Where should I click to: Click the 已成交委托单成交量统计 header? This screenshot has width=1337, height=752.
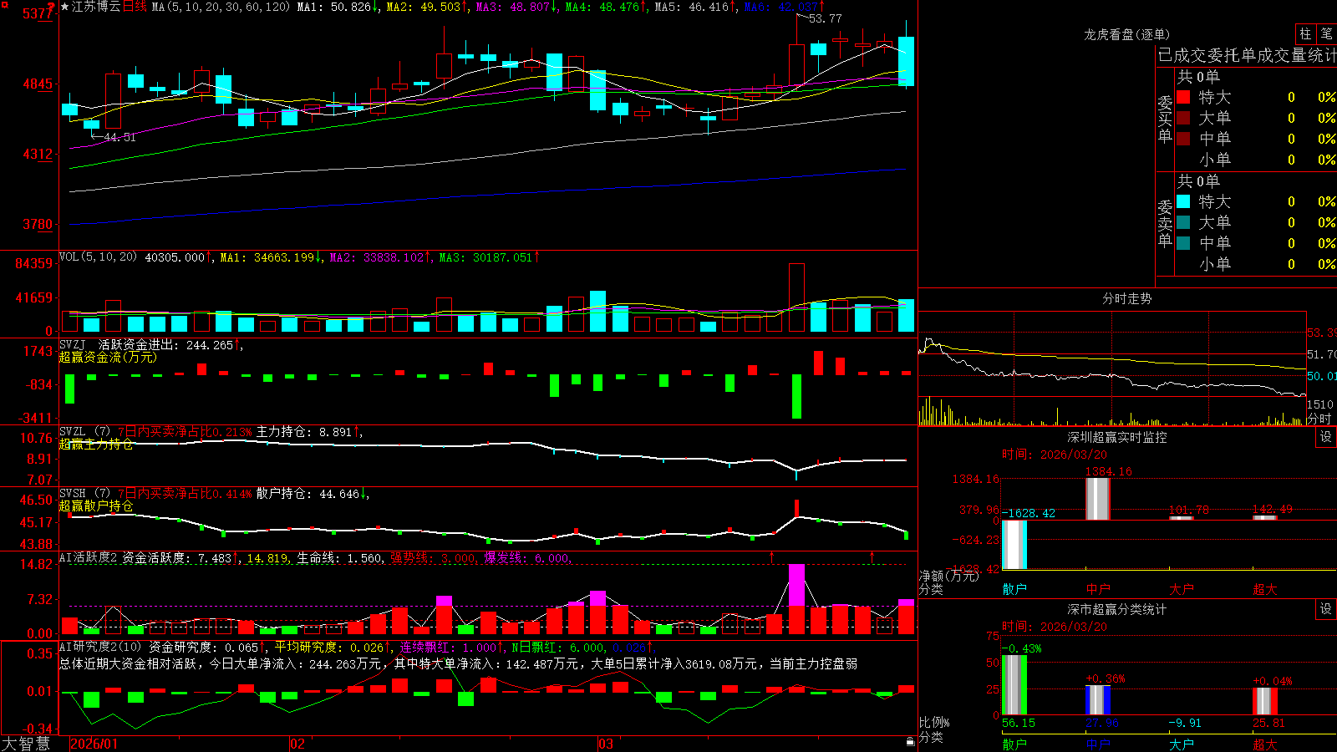pyautogui.click(x=1247, y=55)
